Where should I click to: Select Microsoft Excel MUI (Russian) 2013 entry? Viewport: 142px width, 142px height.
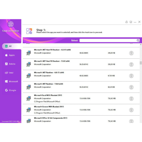(81, 99)
